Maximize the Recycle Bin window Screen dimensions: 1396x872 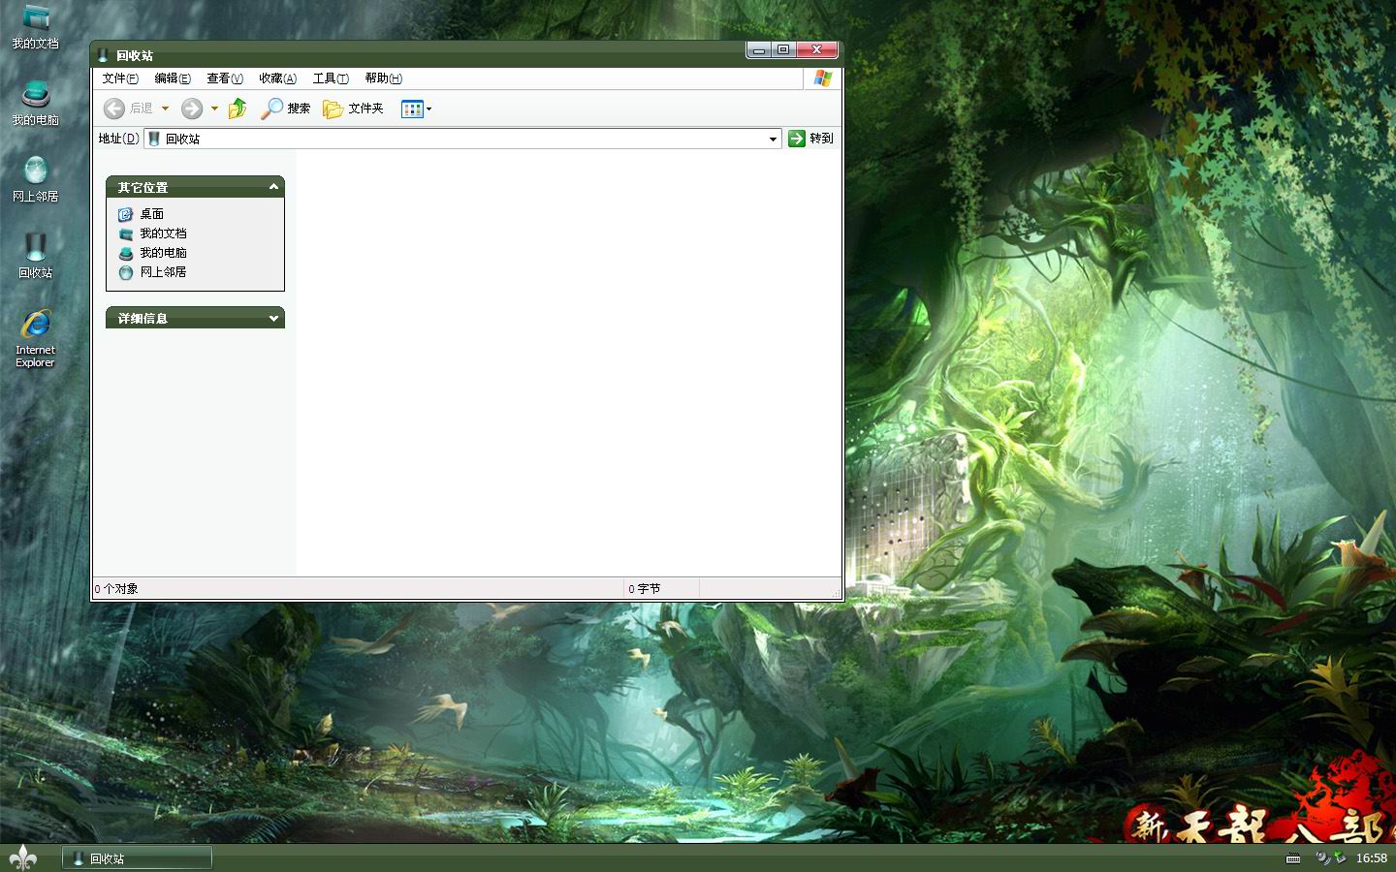click(x=783, y=50)
